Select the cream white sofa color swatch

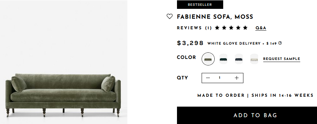tap(254, 59)
